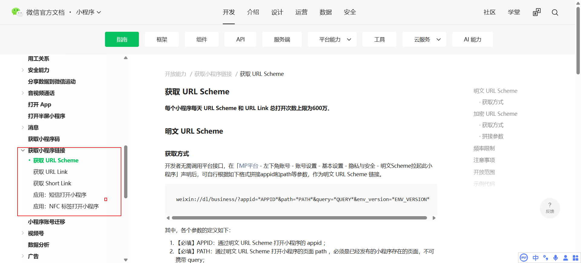Screen dimensions: 581x263
Task: Click sidebar scroll-down arrow
Action: point(126,260)
